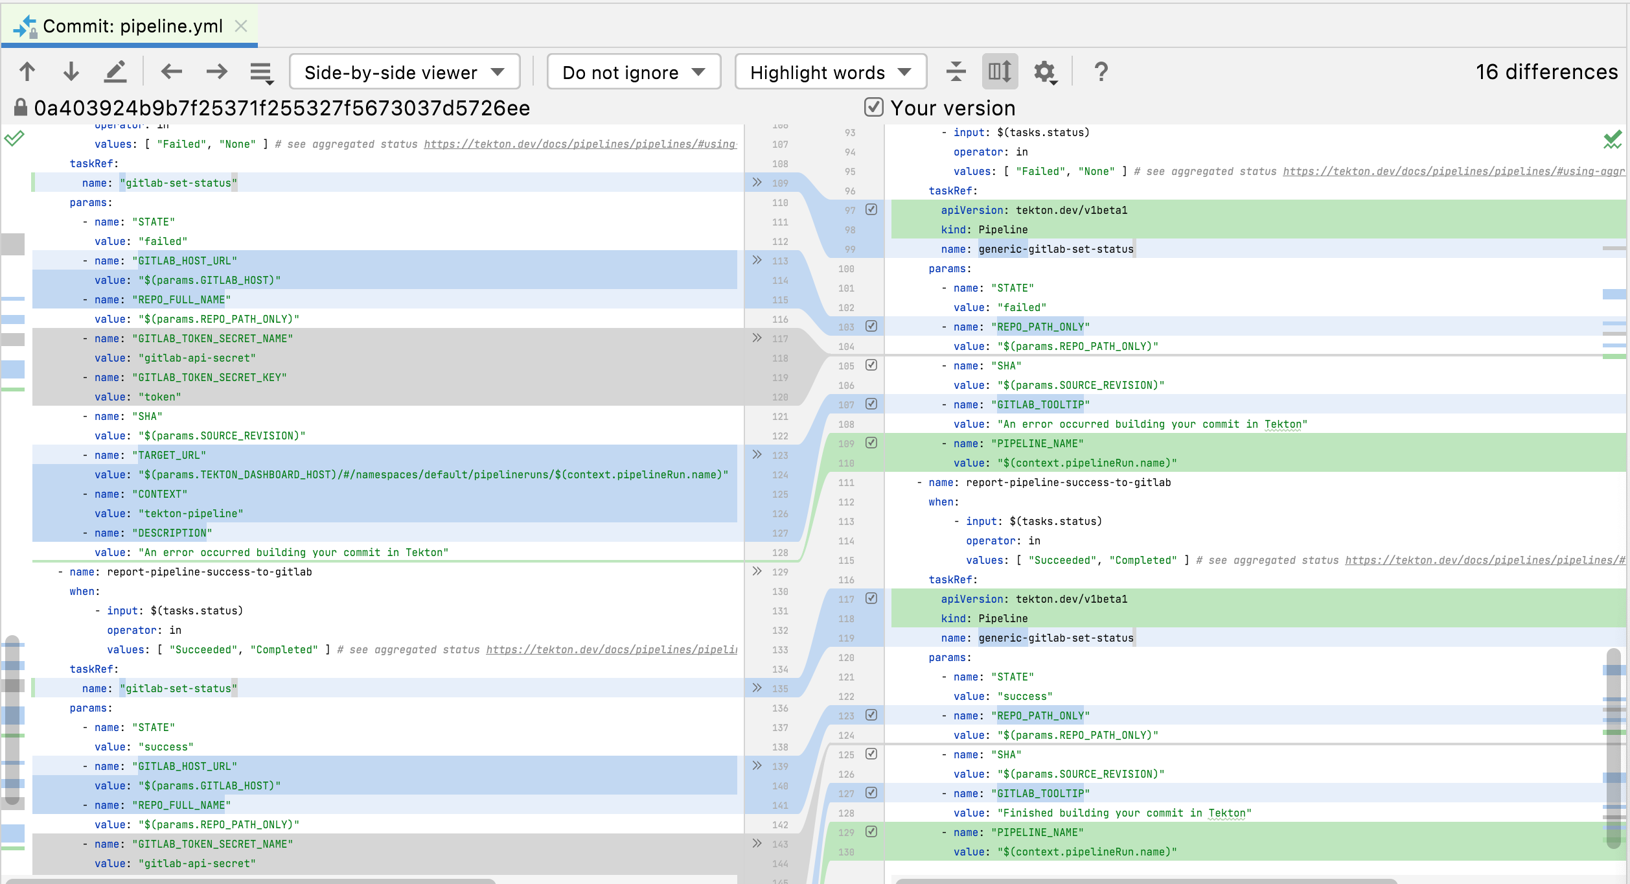The width and height of the screenshot is (1630, 884).
Task: Apply gitlab-set-status change at line 109
Action: [x=757, y=183]
